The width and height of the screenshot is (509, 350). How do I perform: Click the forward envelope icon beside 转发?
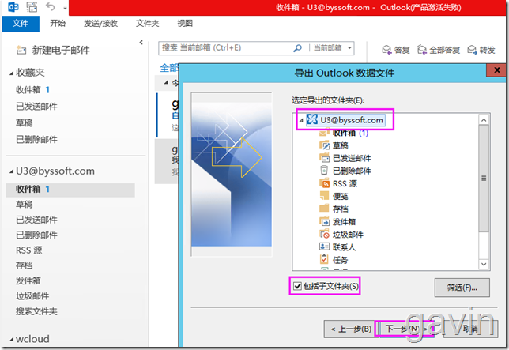473,50
